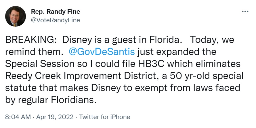Open the Twitter for iPhone source link
Image resolution: width=256 pixels, height=128 pixels.
(x=104, y=117)
